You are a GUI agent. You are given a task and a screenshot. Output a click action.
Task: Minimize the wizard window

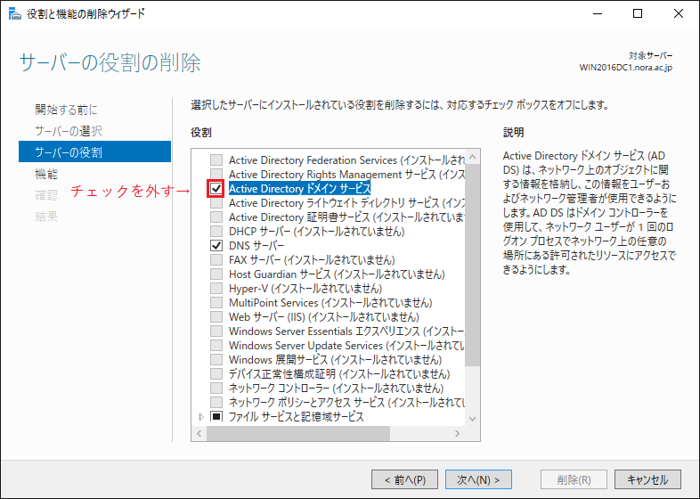coord(598,14)
